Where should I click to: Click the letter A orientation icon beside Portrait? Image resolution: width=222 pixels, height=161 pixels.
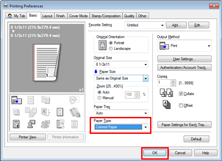[103, 45]
